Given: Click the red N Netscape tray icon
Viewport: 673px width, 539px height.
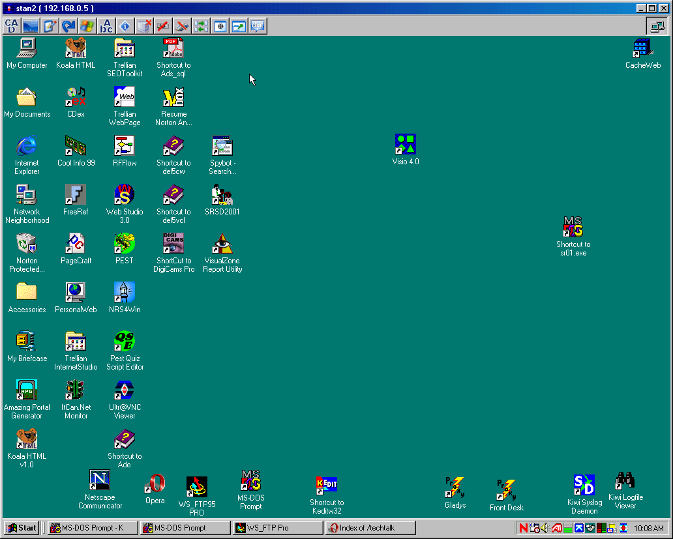Looking at the screenshot, I should coord(523,528).
